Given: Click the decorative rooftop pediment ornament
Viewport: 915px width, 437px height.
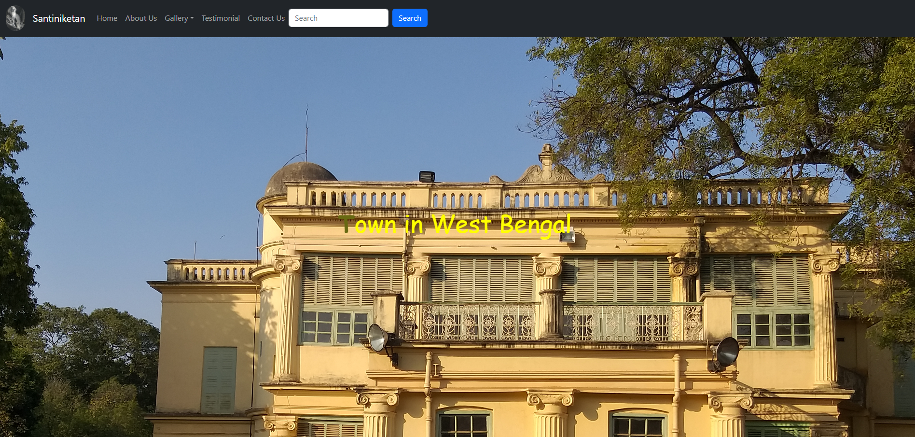Looking at the screenshot, I should (x=546, y=168).
